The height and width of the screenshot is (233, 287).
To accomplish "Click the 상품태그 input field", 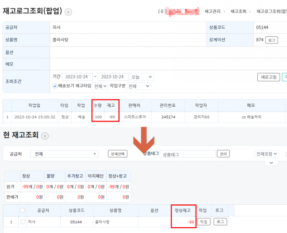I will [x=187, y=155].
